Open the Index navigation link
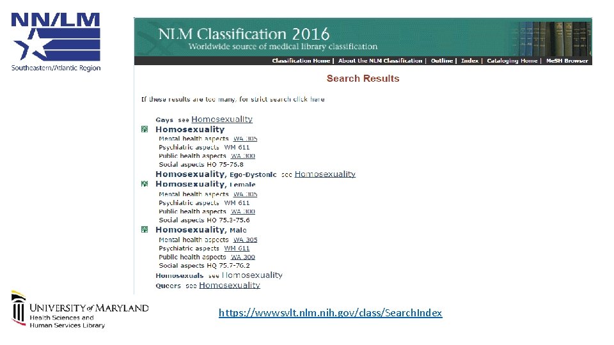The width and height of the screenshot is (614, 345). click(x=469, y=61)
